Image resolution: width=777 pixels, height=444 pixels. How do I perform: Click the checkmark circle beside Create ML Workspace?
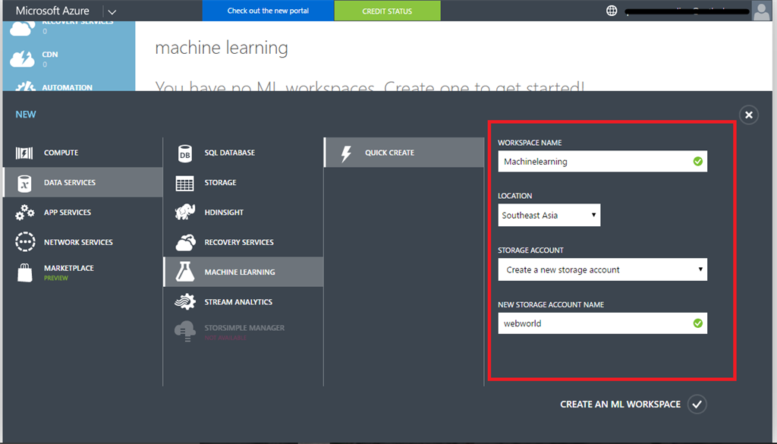point(697,405)
